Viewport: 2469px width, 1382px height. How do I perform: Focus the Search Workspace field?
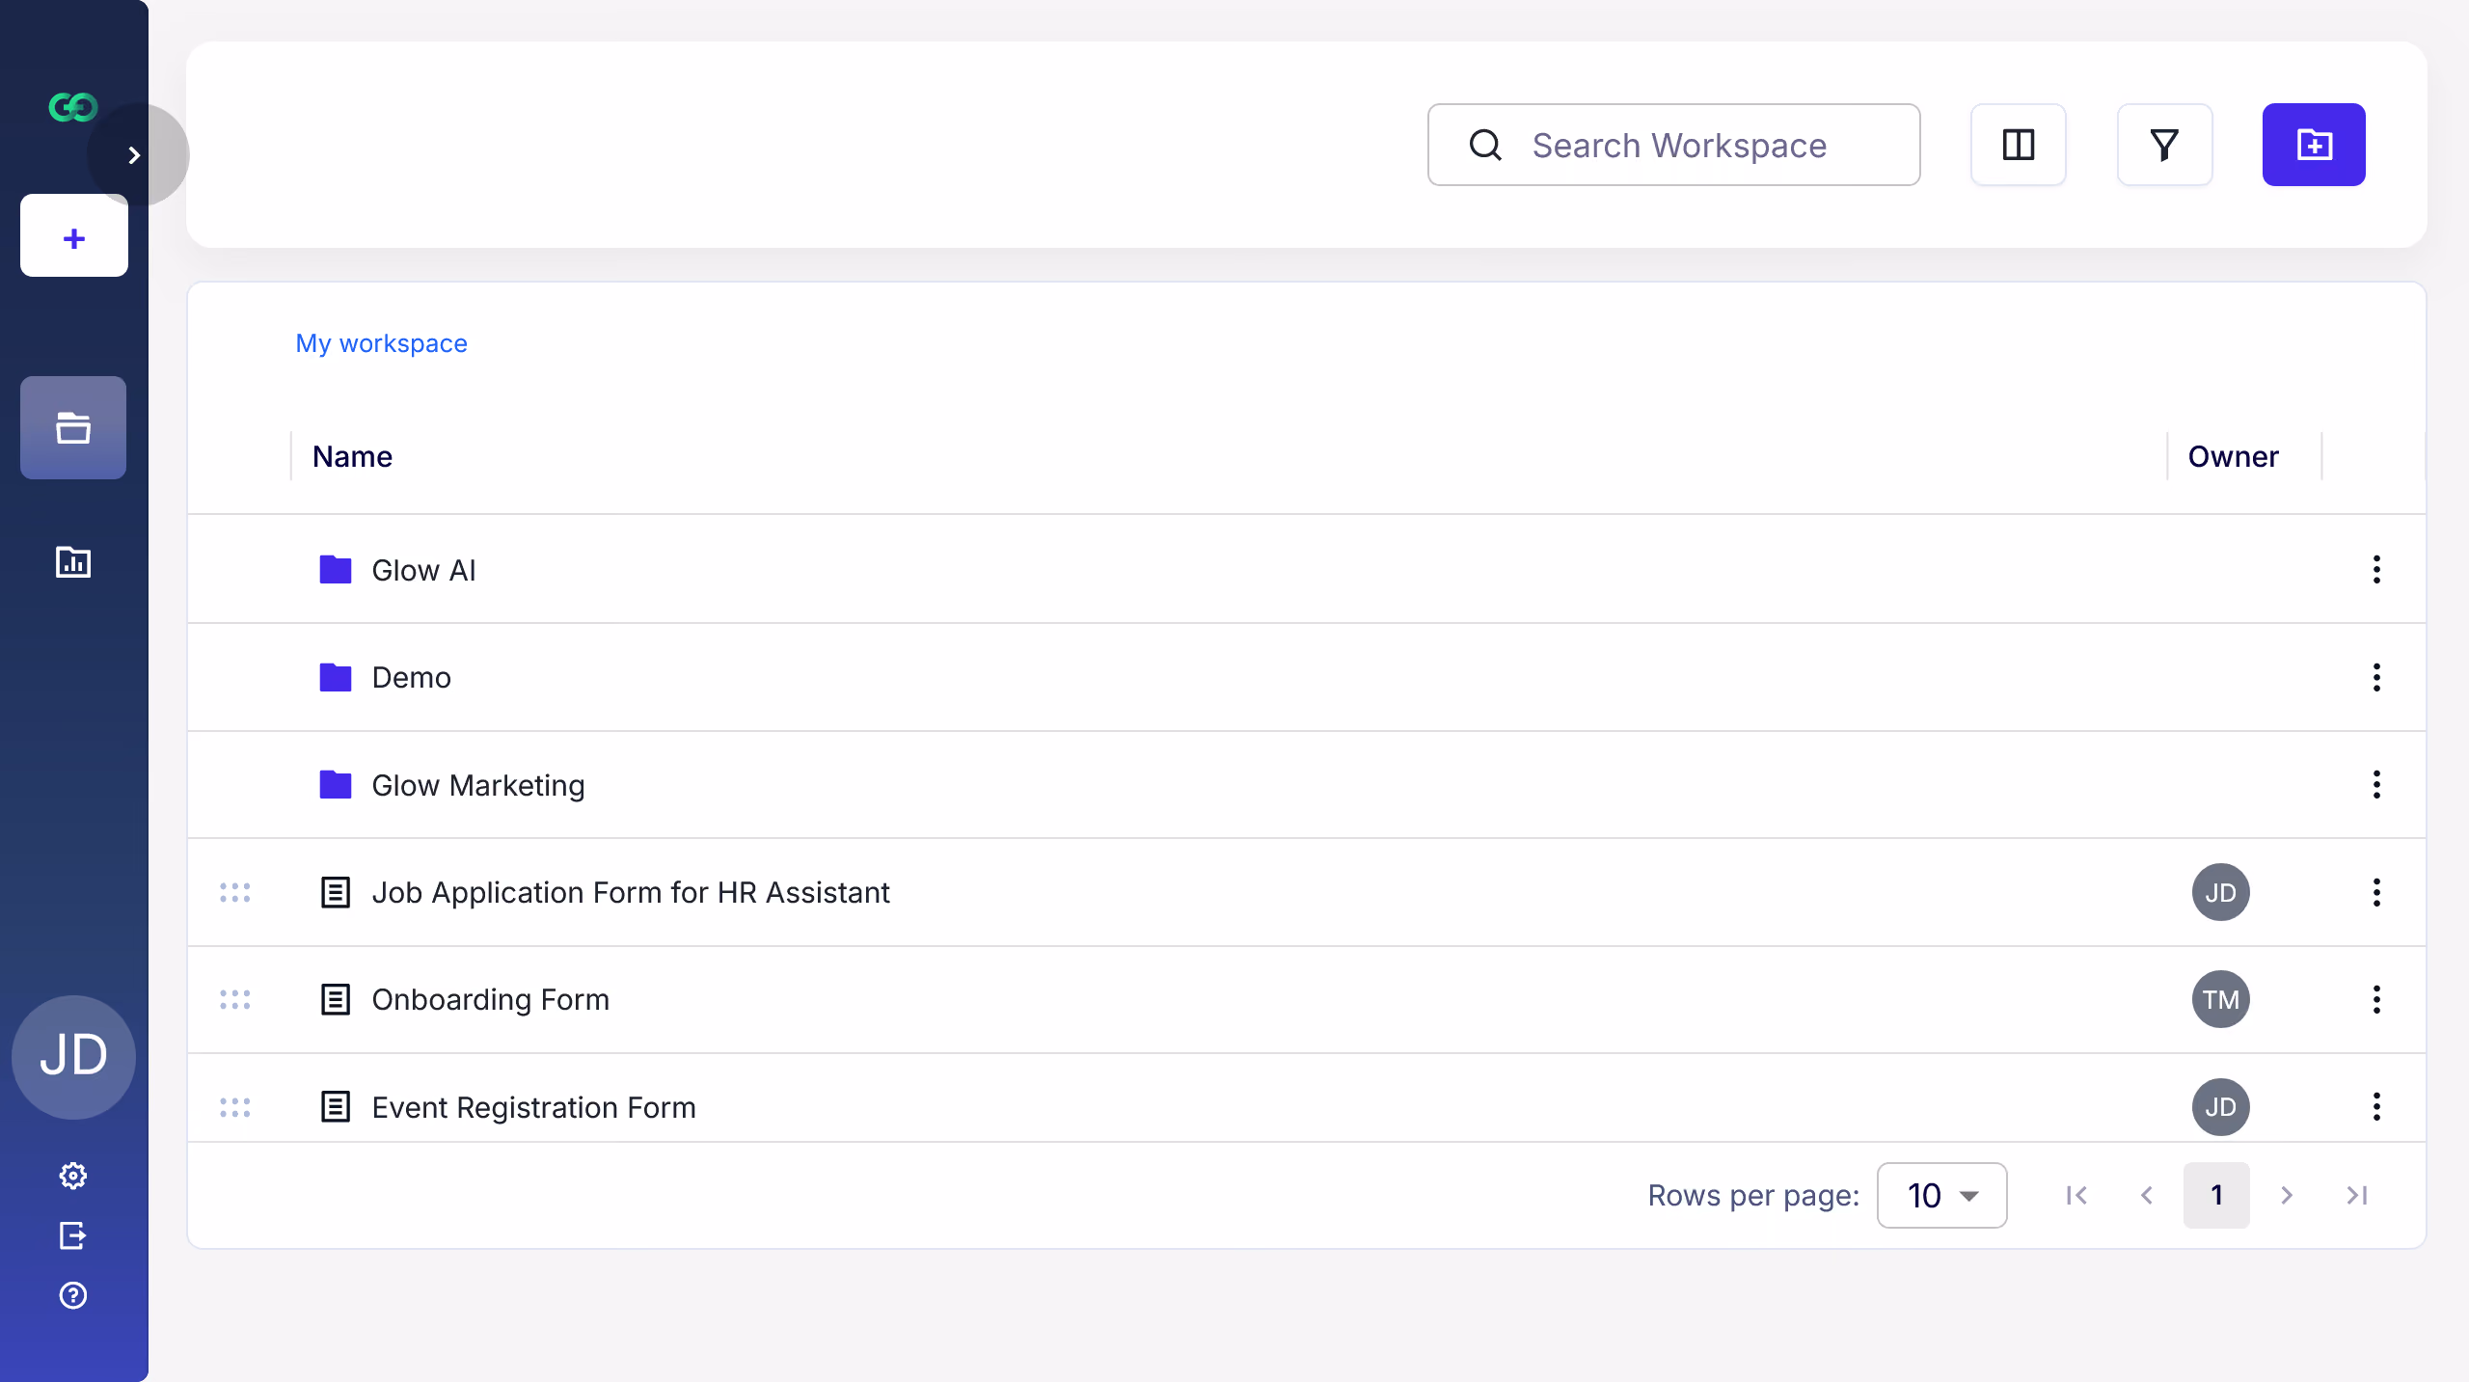[x=1673, y=145]
